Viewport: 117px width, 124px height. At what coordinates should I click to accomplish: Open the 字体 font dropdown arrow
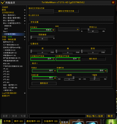(x=78, y=30)
